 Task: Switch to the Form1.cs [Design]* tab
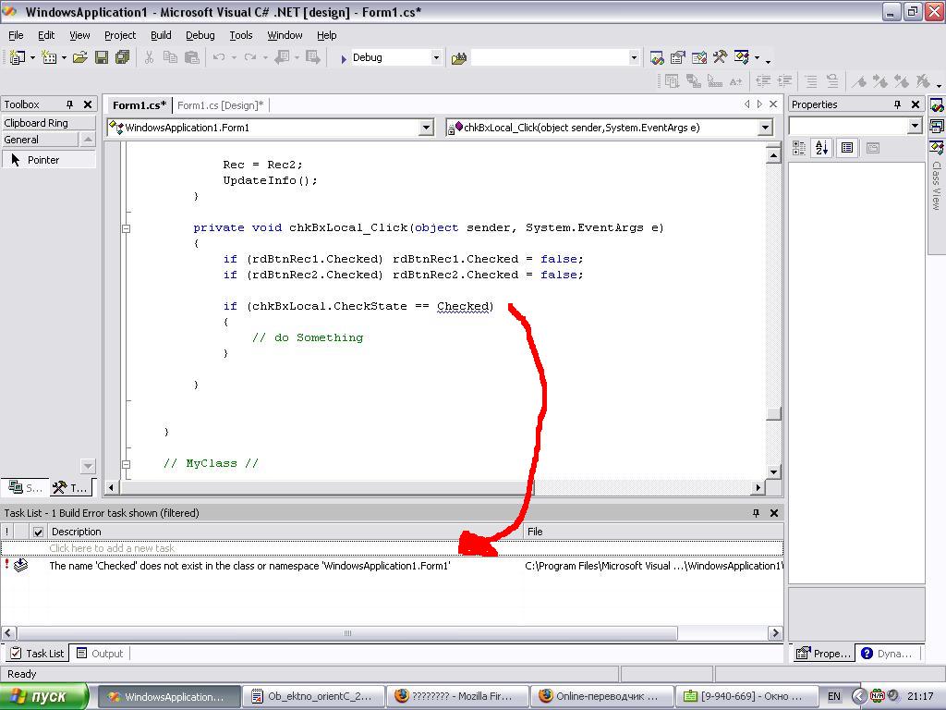coord(220,105)
